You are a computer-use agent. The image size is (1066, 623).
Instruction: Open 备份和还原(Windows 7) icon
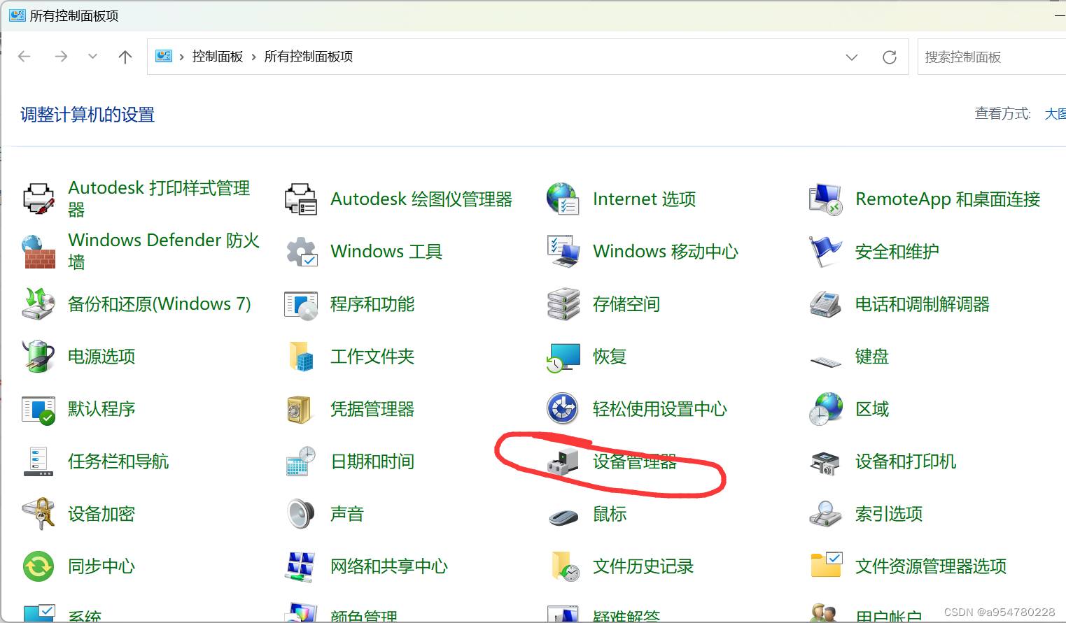point(38,304)
